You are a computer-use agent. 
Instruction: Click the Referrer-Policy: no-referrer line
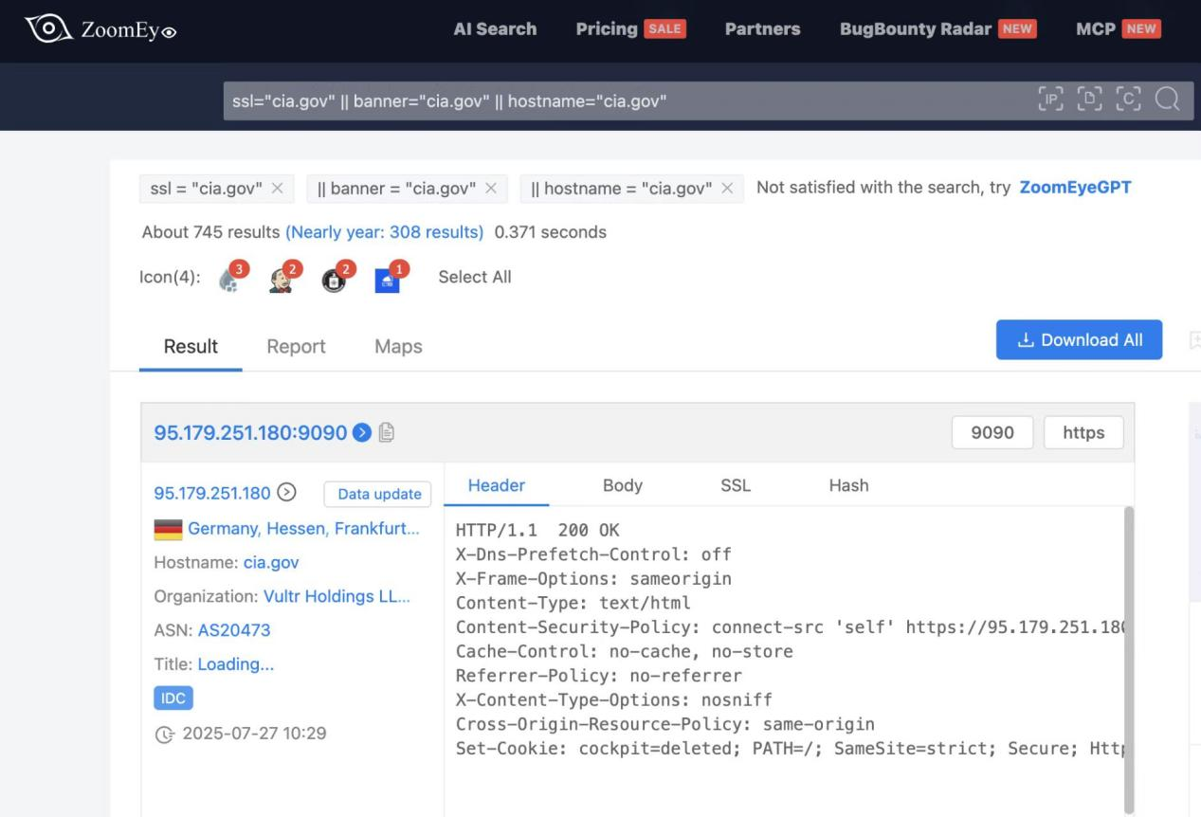599,676
